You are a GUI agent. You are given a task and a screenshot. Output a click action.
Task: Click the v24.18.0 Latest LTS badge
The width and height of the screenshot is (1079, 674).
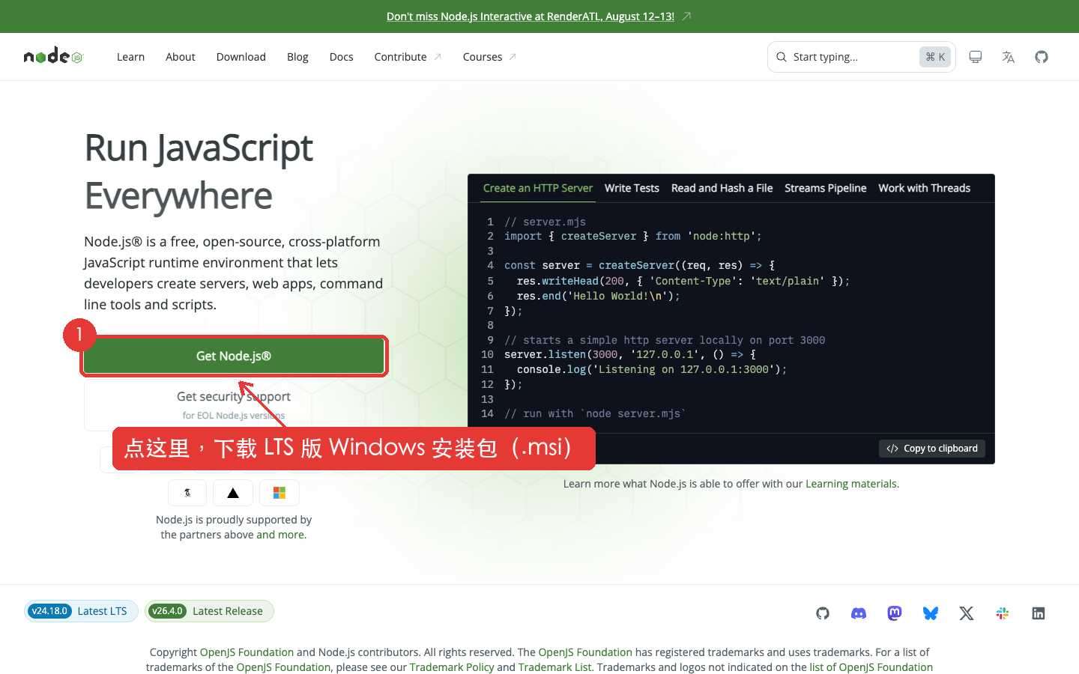pos(81,611)
